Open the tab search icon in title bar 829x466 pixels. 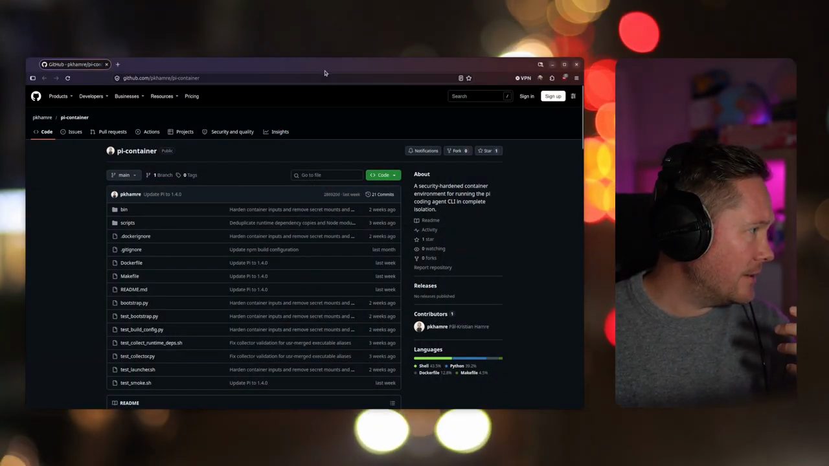[540, 64]
